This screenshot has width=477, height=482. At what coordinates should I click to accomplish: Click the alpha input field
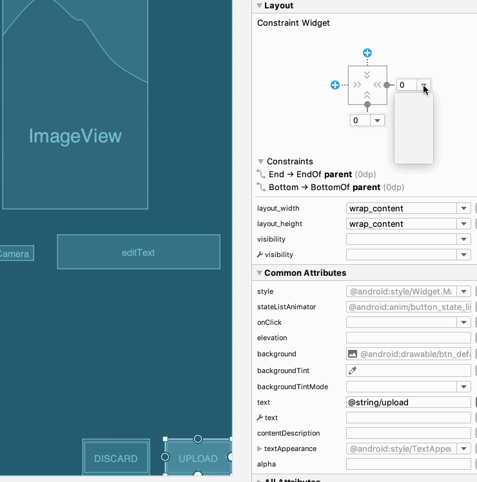[x=408, y=464]
